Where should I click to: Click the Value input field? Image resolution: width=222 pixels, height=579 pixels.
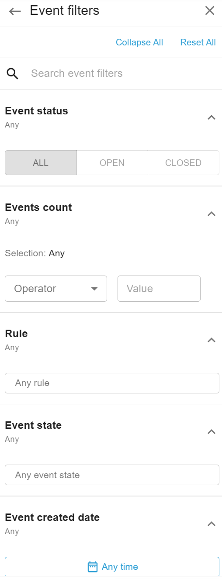click(159, 289)
